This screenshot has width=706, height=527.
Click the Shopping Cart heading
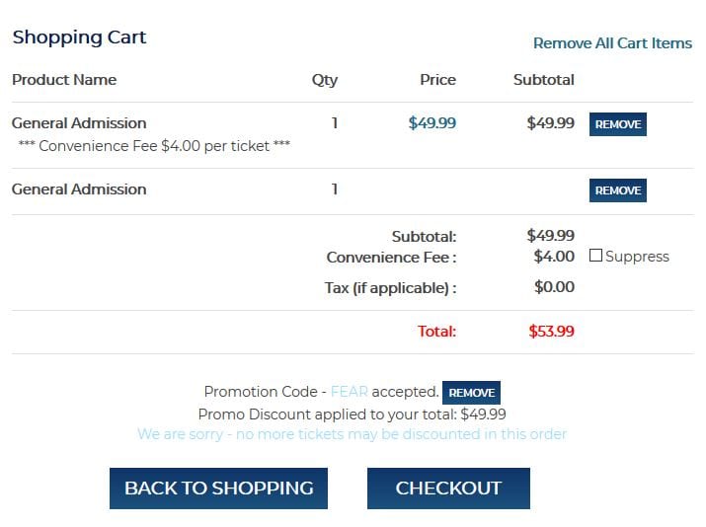[79, 38]
